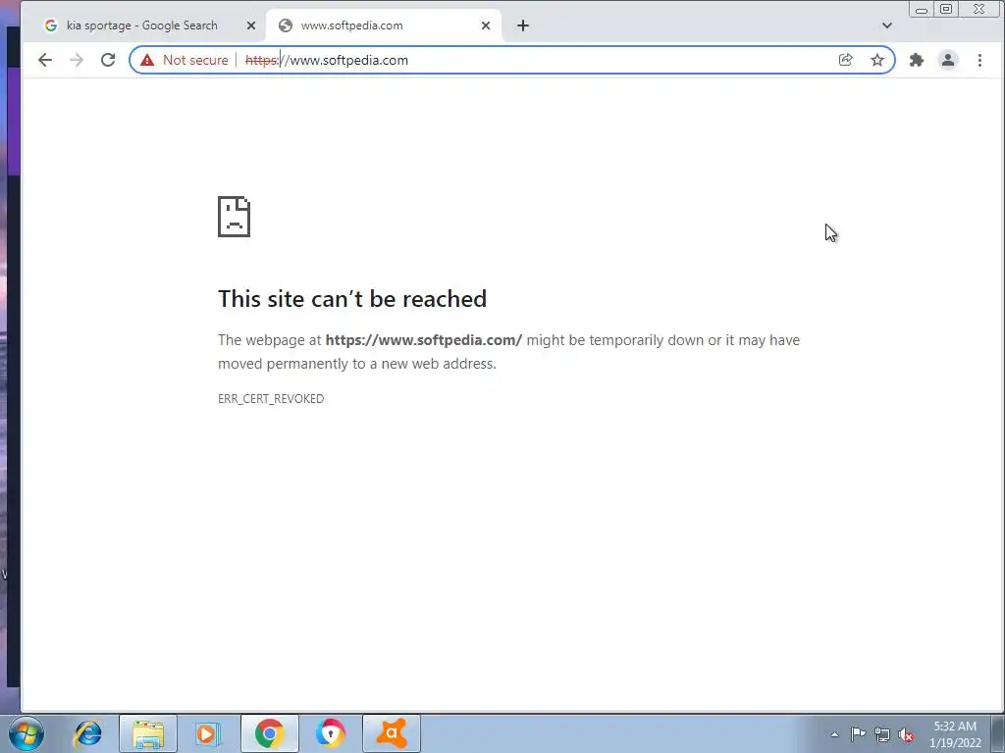The image size is (1005, 753).
Task: Click the ERR_CERT_REVOKED error code
Action: point(271,399)
